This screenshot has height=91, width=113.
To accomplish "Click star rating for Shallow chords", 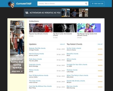I will click(x=100, y=71).
